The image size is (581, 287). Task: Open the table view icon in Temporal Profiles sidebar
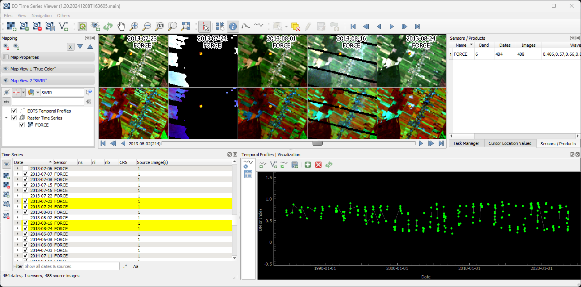click(248, 174)
